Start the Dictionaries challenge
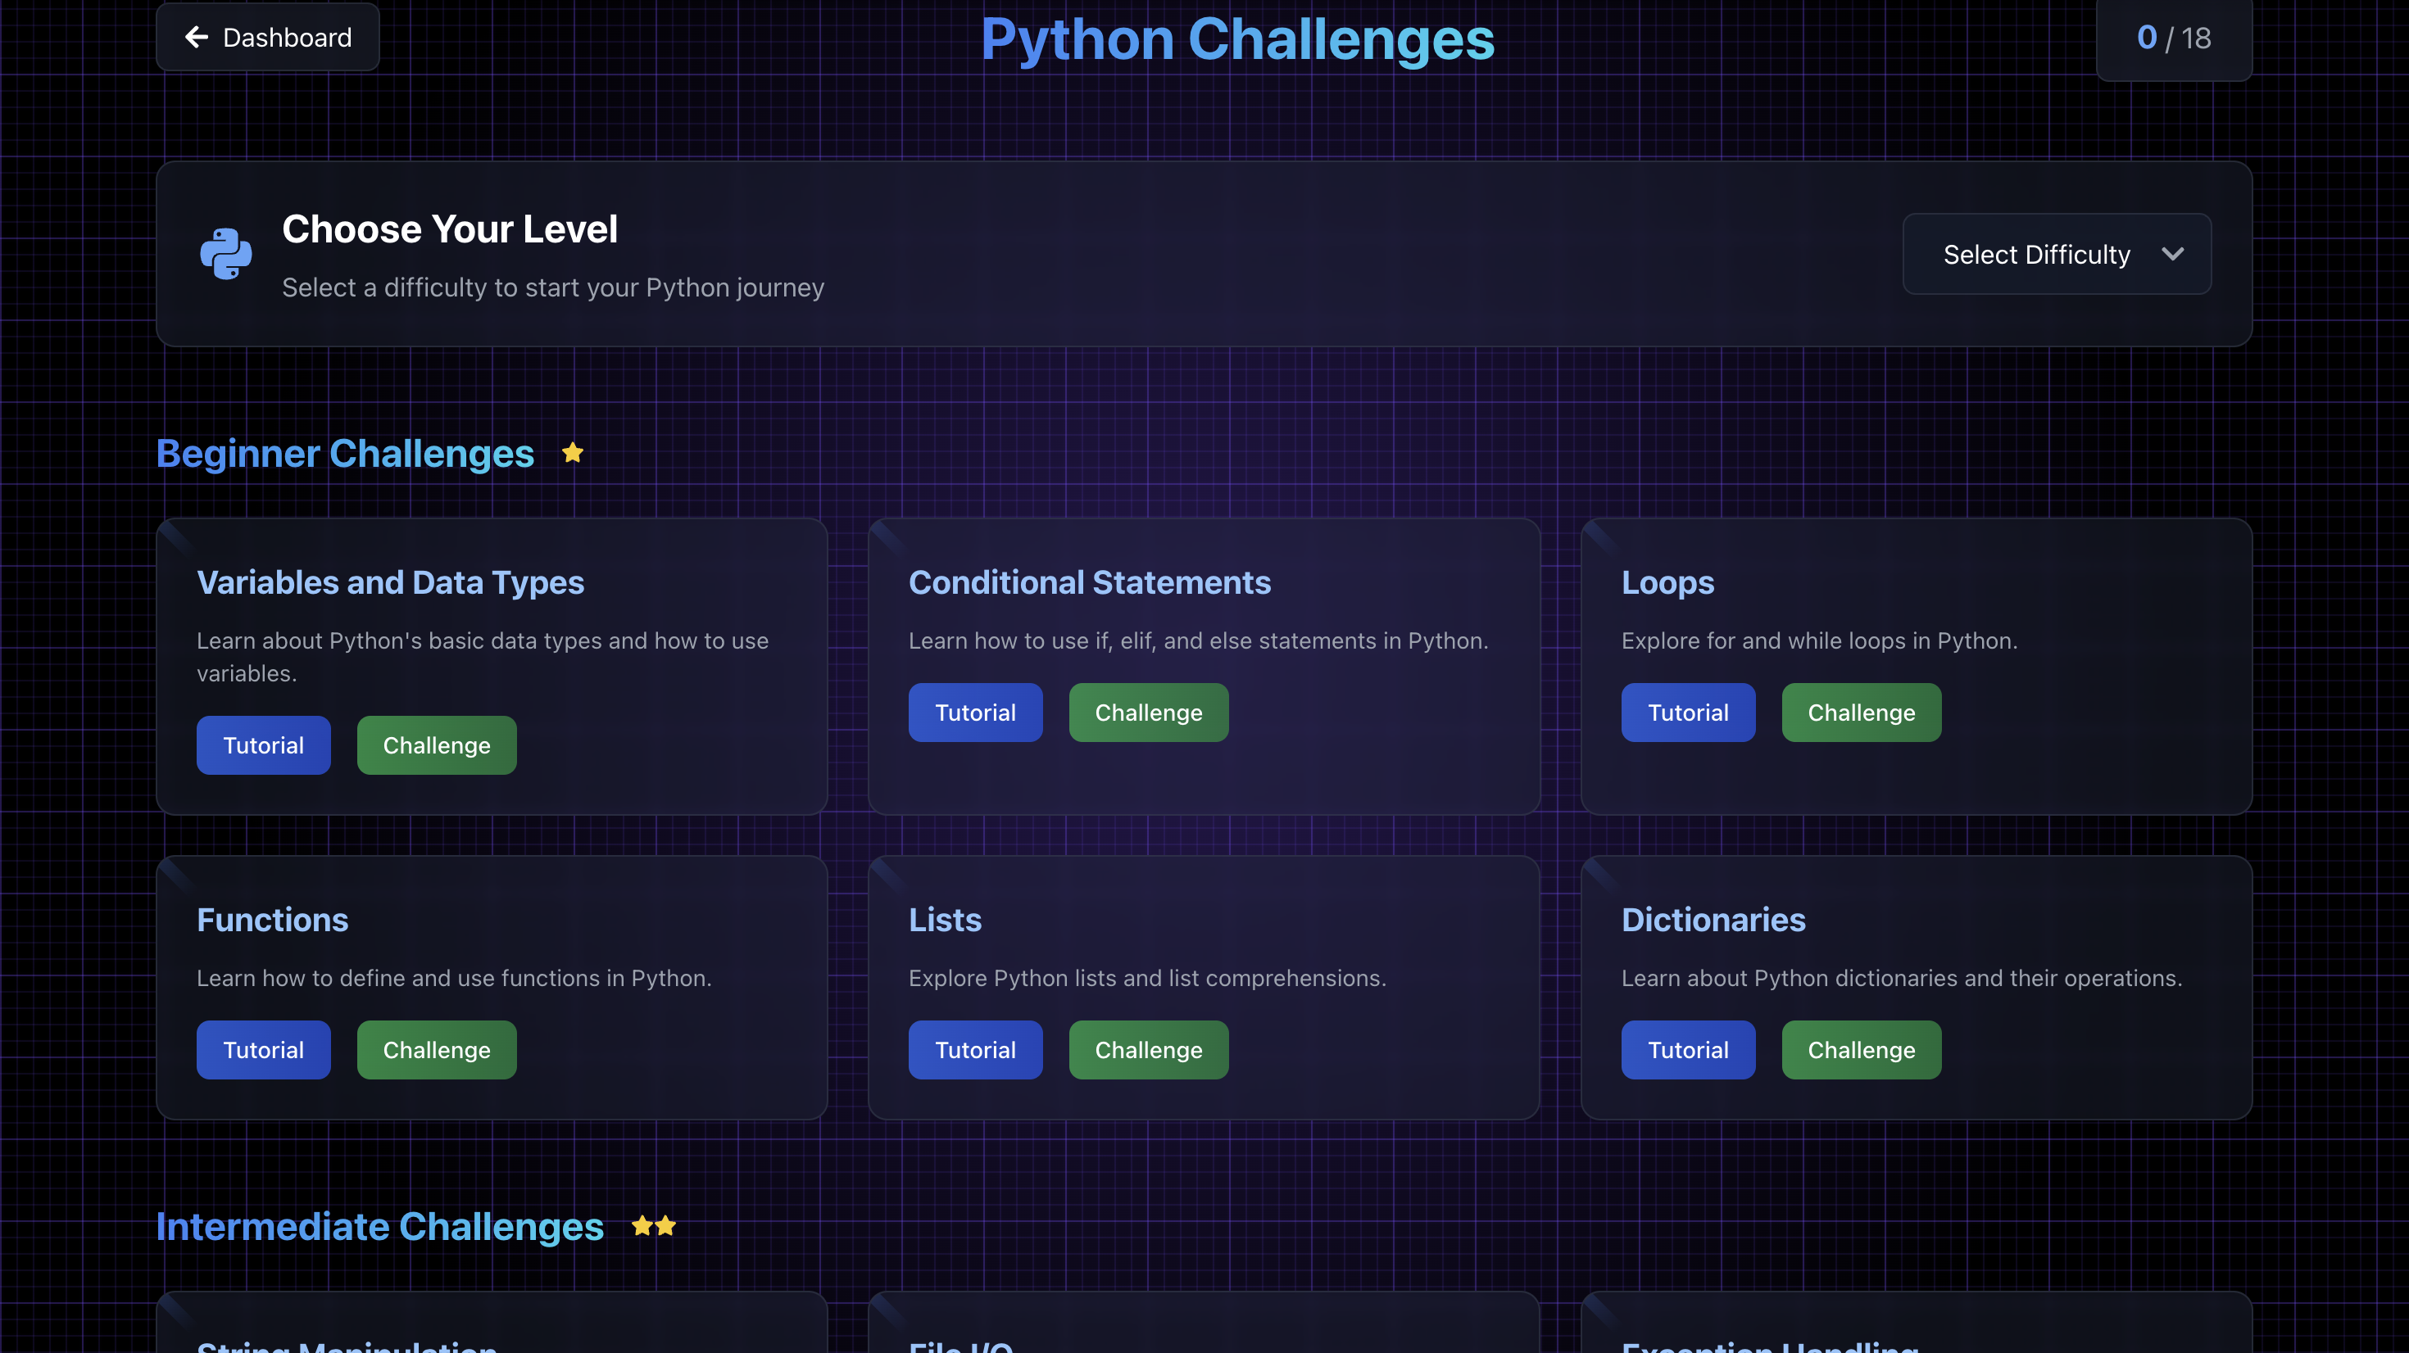The image size is (2409, 1353). click(x=1860, y=1050)
